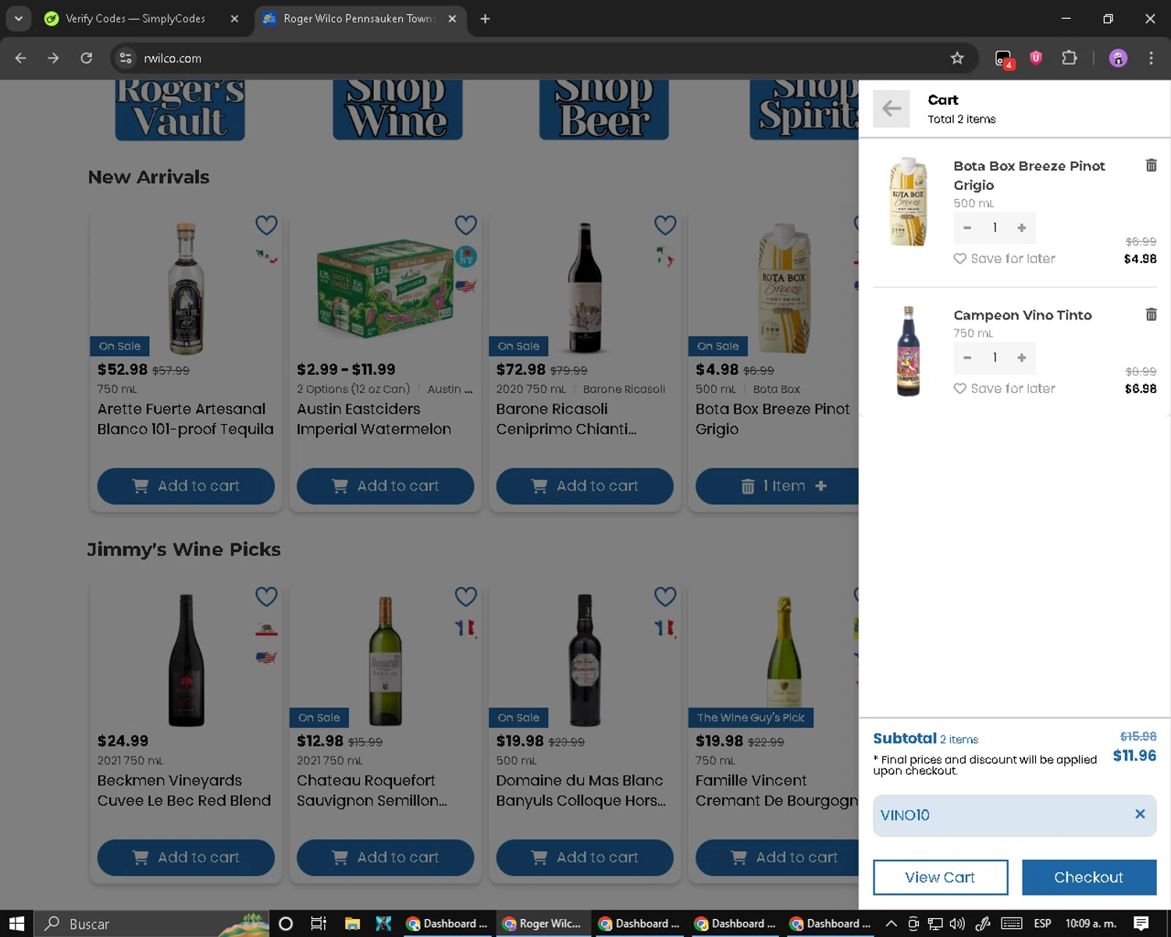This screenshot has width=1171, height=937.
Task: Add Barone Ricasoli Ceniprimo Chianti to cart
Action: [x=585, y=486]
